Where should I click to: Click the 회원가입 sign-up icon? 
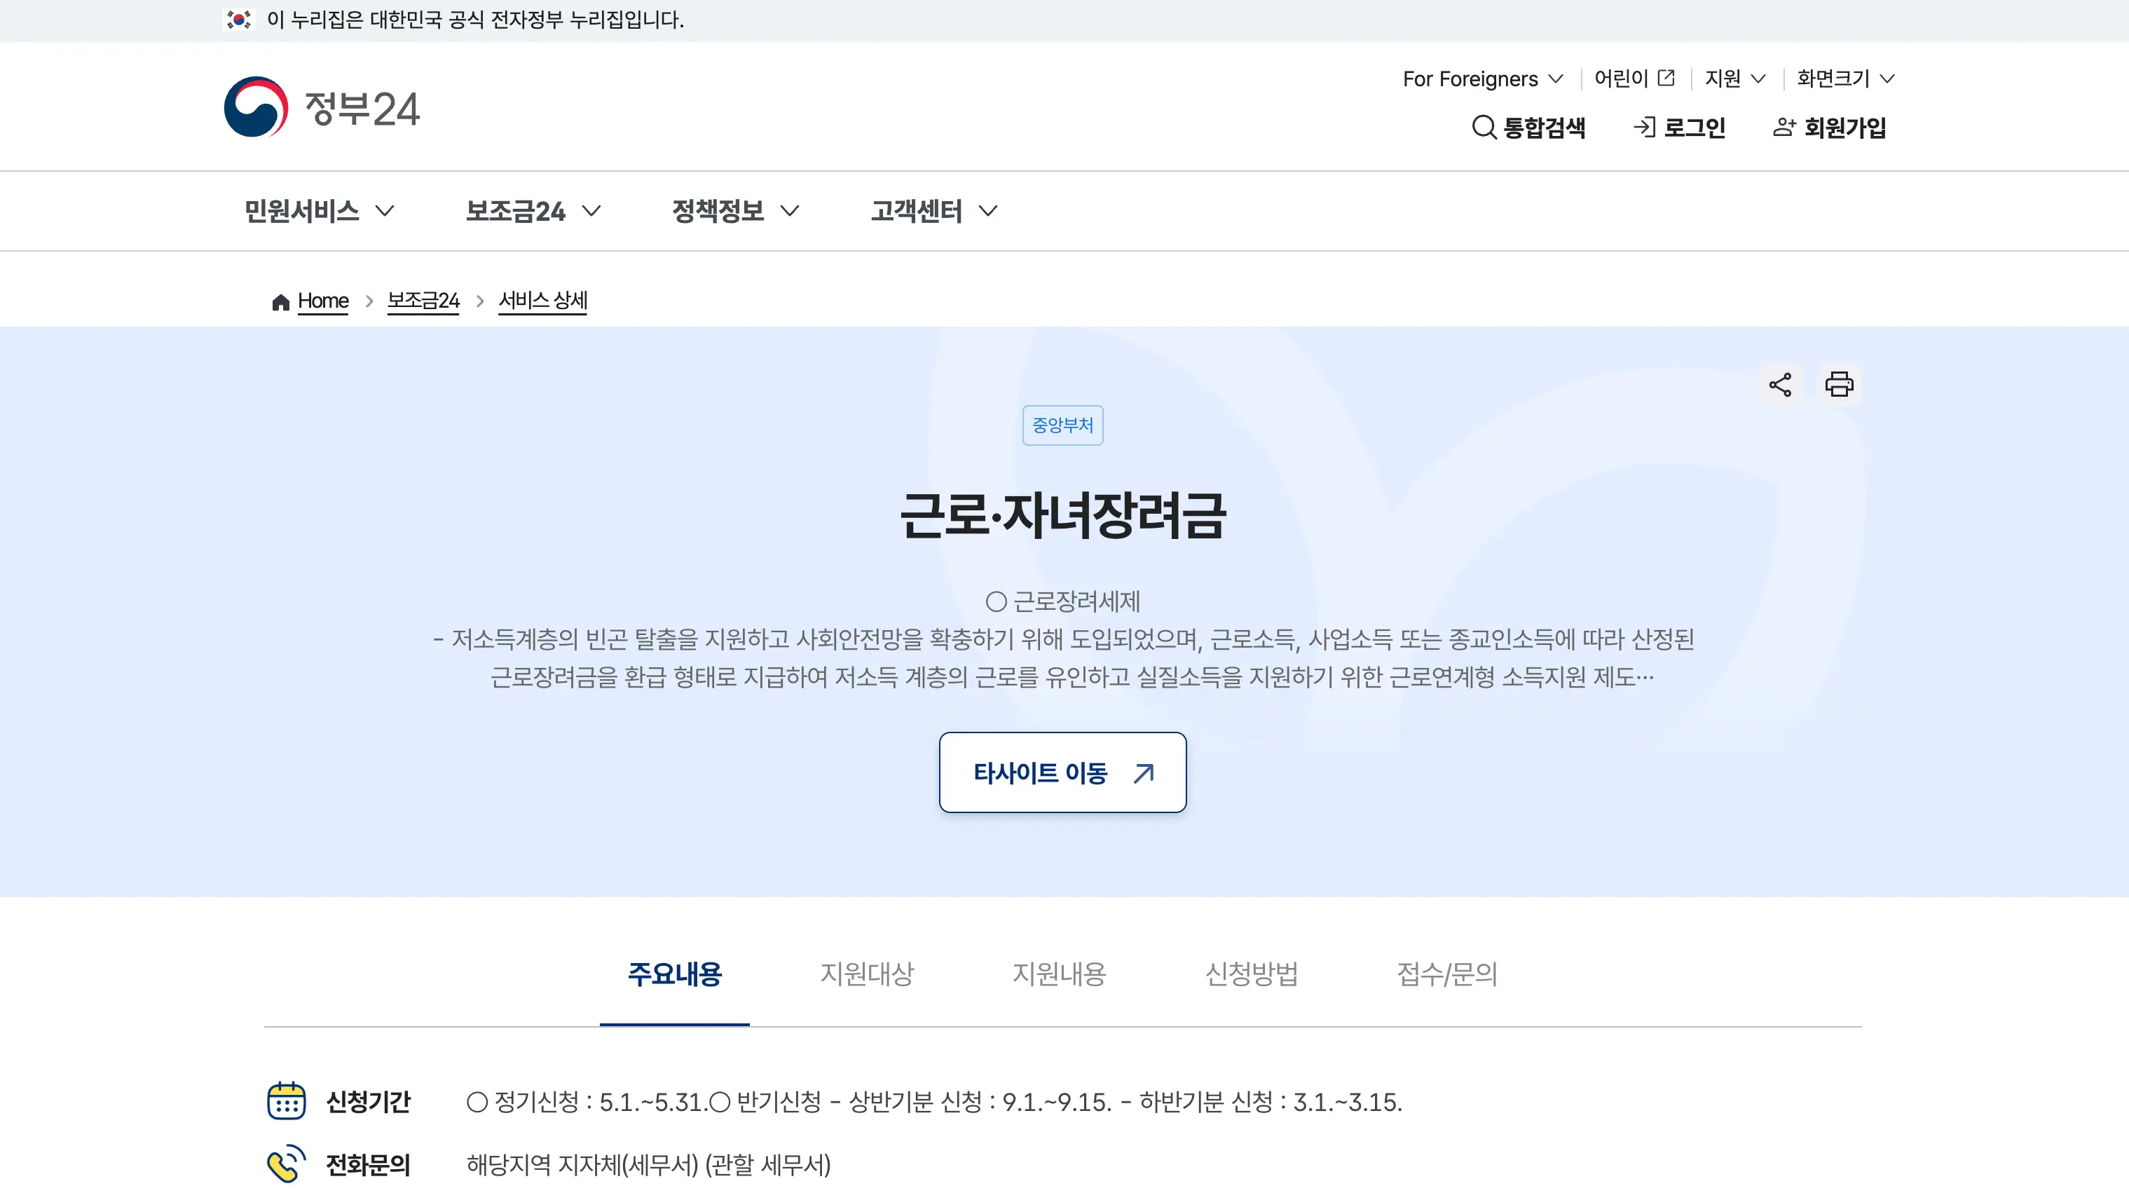pos(1784,128)
